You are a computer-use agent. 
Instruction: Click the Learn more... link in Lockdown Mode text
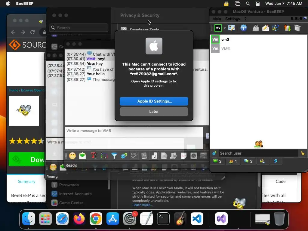[142, 205]
